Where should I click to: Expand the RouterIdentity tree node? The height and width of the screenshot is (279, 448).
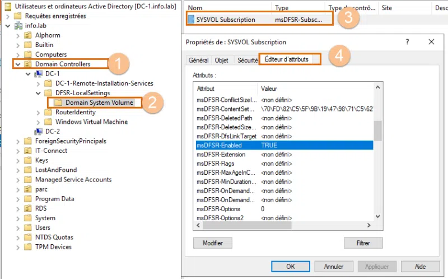click(38, 113)
